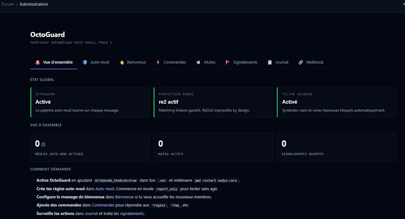Click 'Crée tes règles auto-mod' bold text
405x219 pixels.
61,189
